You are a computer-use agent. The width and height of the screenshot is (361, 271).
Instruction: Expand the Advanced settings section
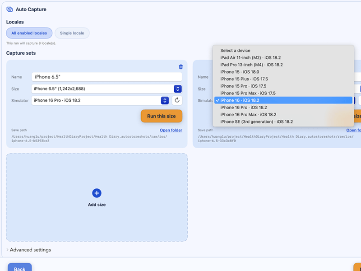tap(28, 250)
